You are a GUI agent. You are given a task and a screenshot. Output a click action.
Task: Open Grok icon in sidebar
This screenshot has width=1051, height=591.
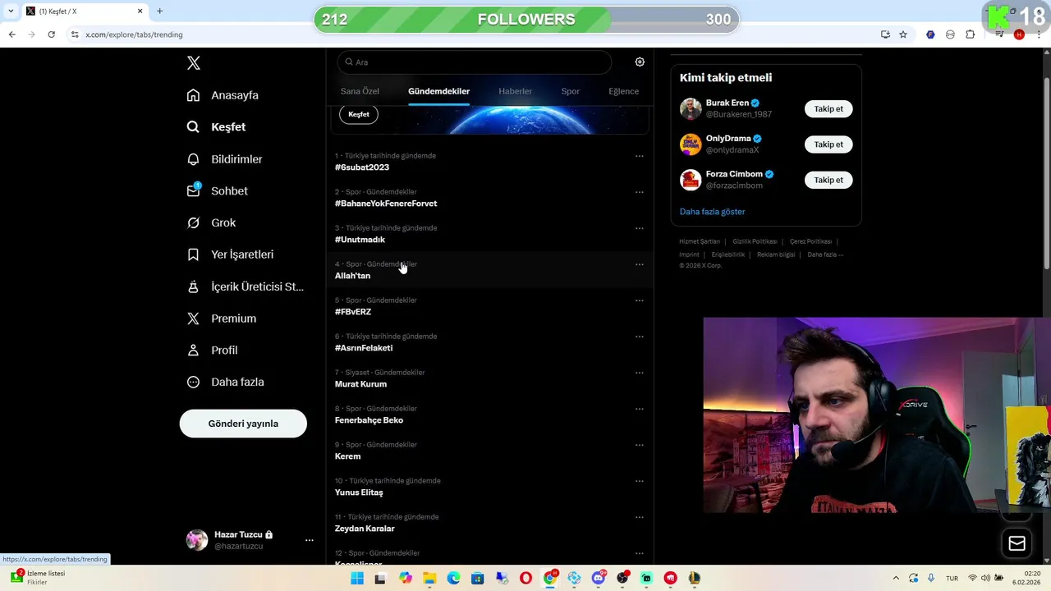click(x=193, y=222)
